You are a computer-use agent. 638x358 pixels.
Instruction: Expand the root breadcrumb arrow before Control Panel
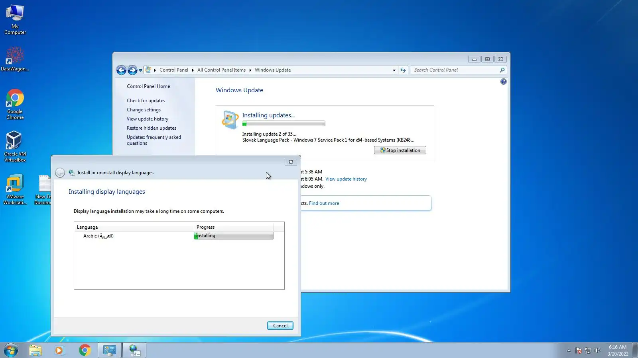coord(155,70)
